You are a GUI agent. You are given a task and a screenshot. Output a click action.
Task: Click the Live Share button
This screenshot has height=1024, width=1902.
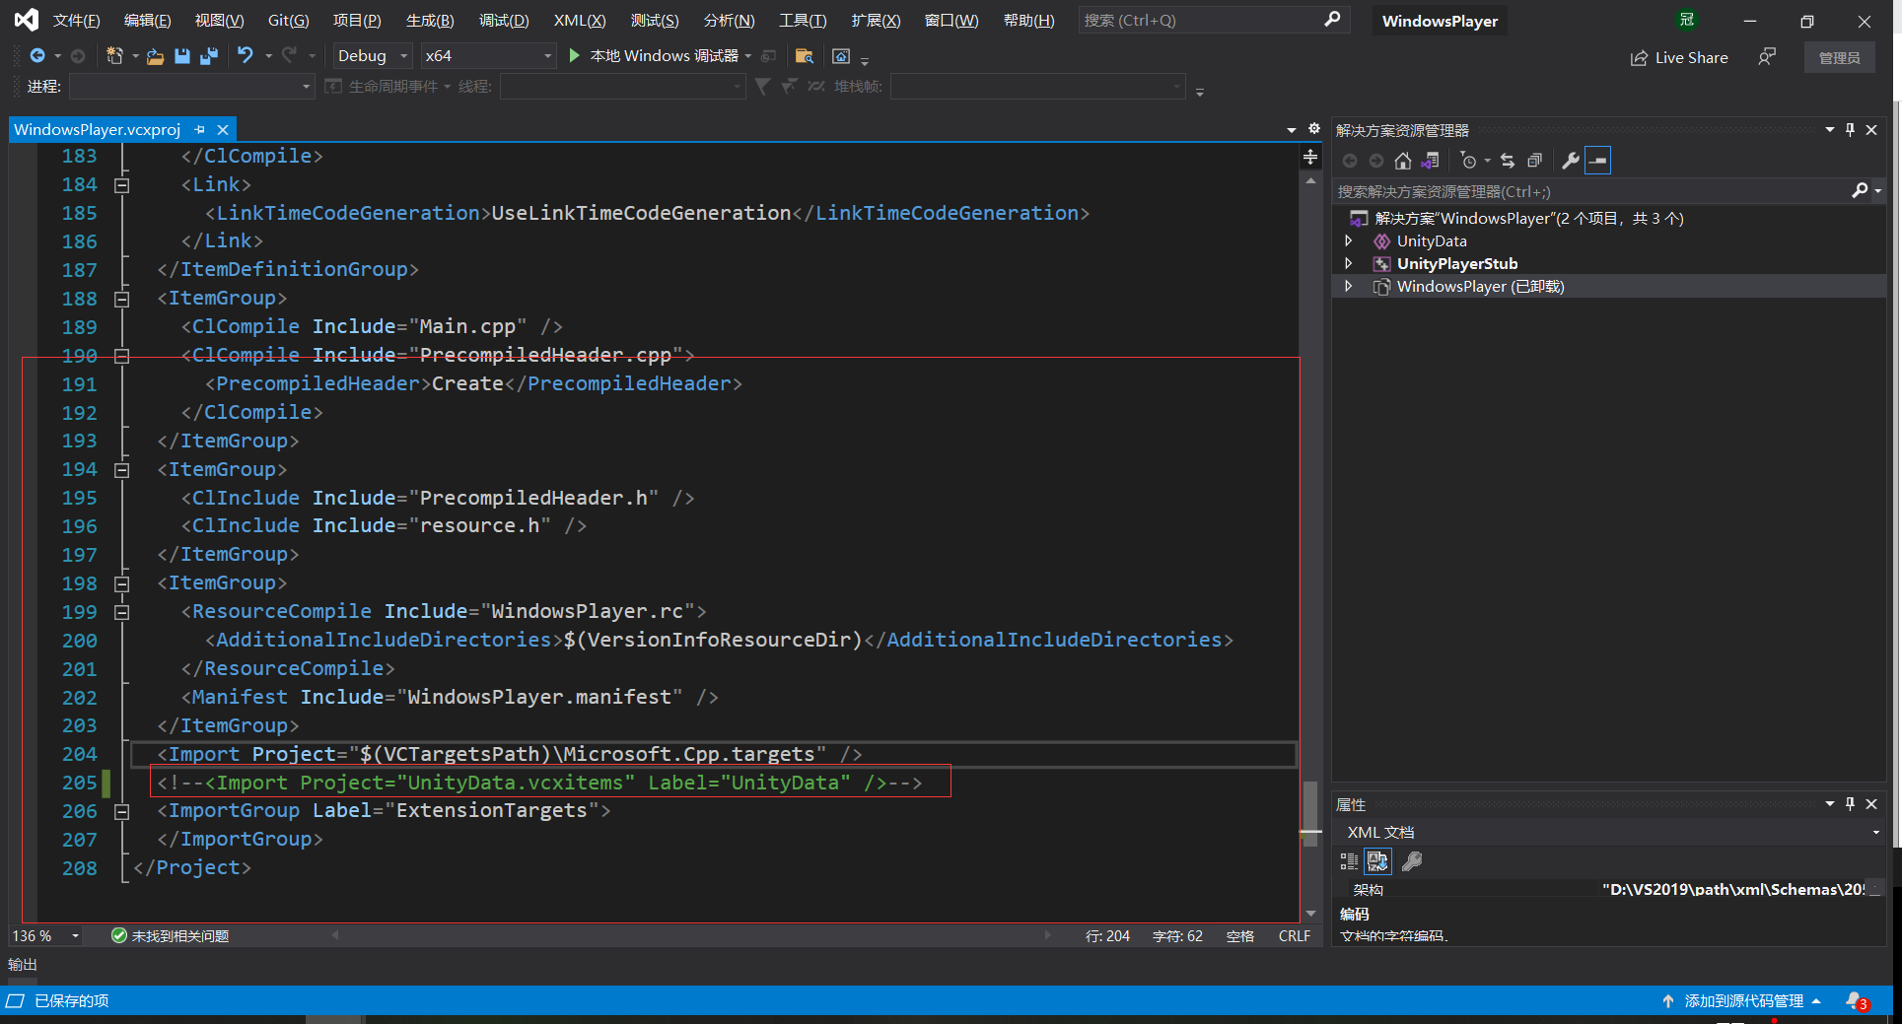(1679, 58)
